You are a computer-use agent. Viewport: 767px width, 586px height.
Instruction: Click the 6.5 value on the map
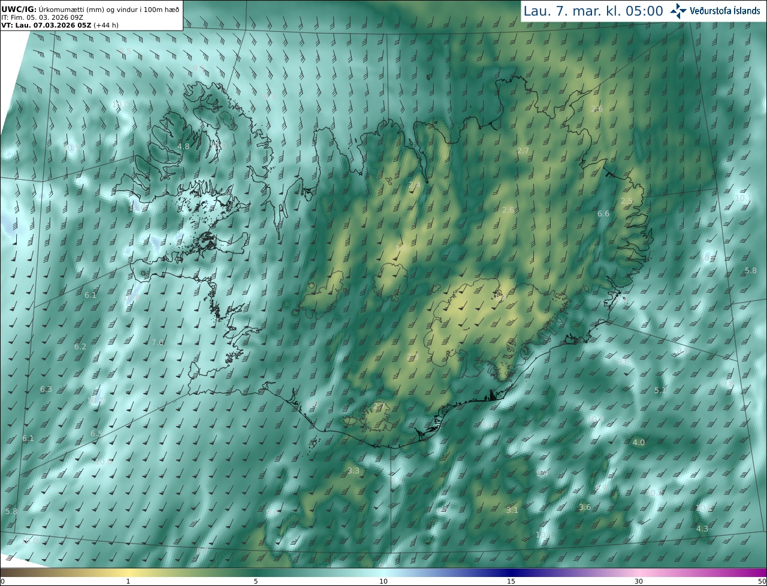point(96,433)
